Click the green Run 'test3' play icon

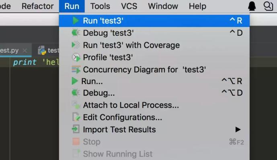76,20
